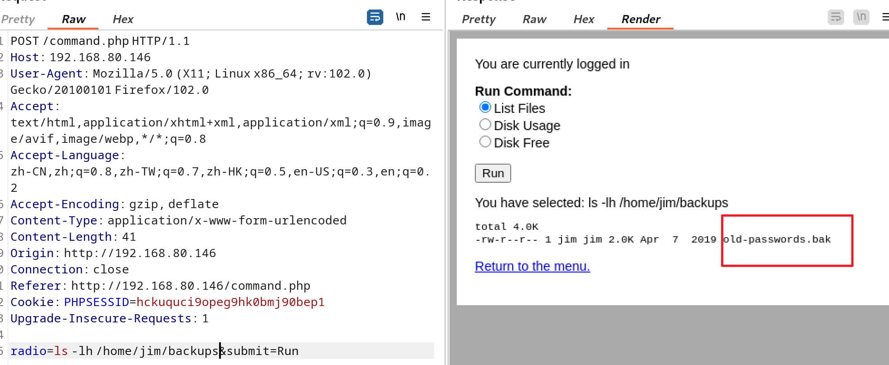
Task: Click the 'Connection: close' header
Action: 69,269
